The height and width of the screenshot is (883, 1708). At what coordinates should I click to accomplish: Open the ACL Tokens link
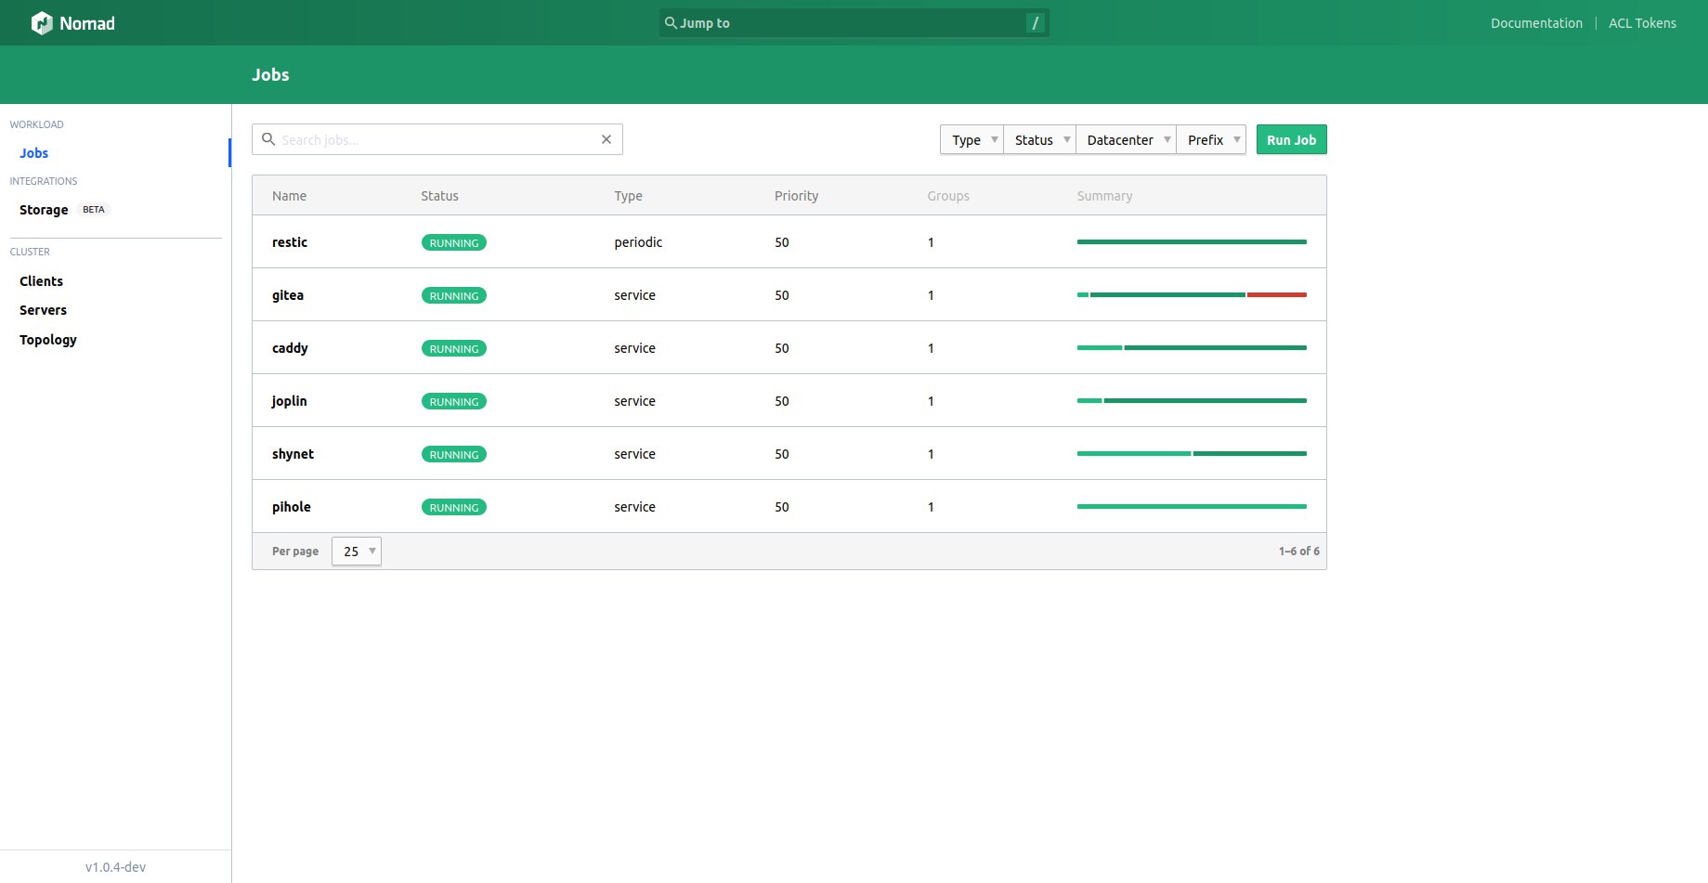tap(1642, 23)
